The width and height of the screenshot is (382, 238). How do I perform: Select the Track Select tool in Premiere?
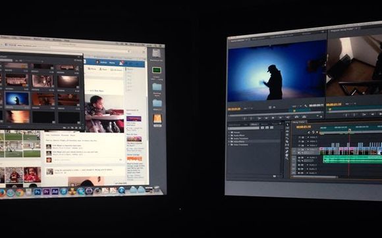click(x=287, y=128)
